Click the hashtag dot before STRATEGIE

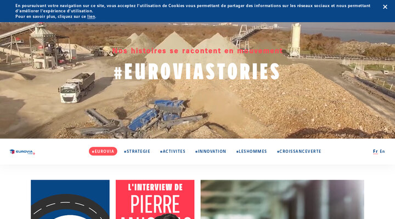point(125,152)
